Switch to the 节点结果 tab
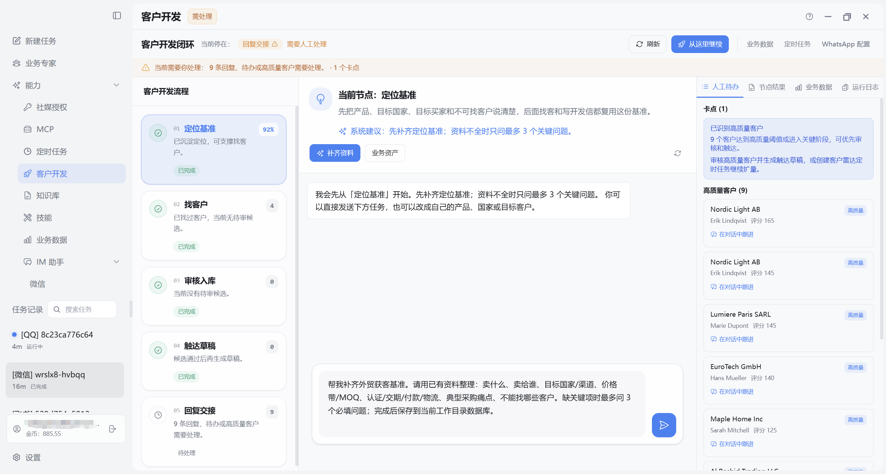Image resolution: width=886 pixels, height=474 pixels. pyautogui.click(x=767, y=87)
